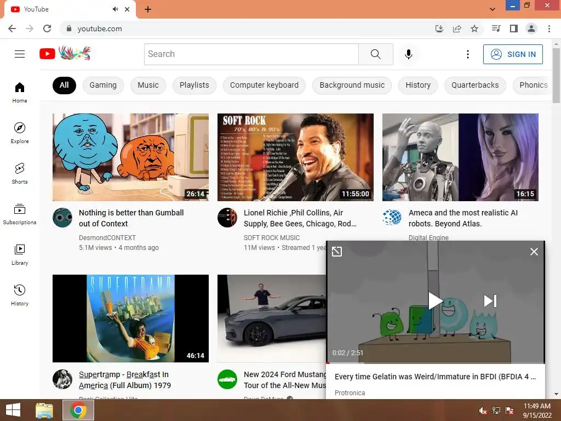Image resolution: width=561 pixels, height=421 pixels.
Task: Select the Quarterbacks filter chip
Action: [475, 85]
